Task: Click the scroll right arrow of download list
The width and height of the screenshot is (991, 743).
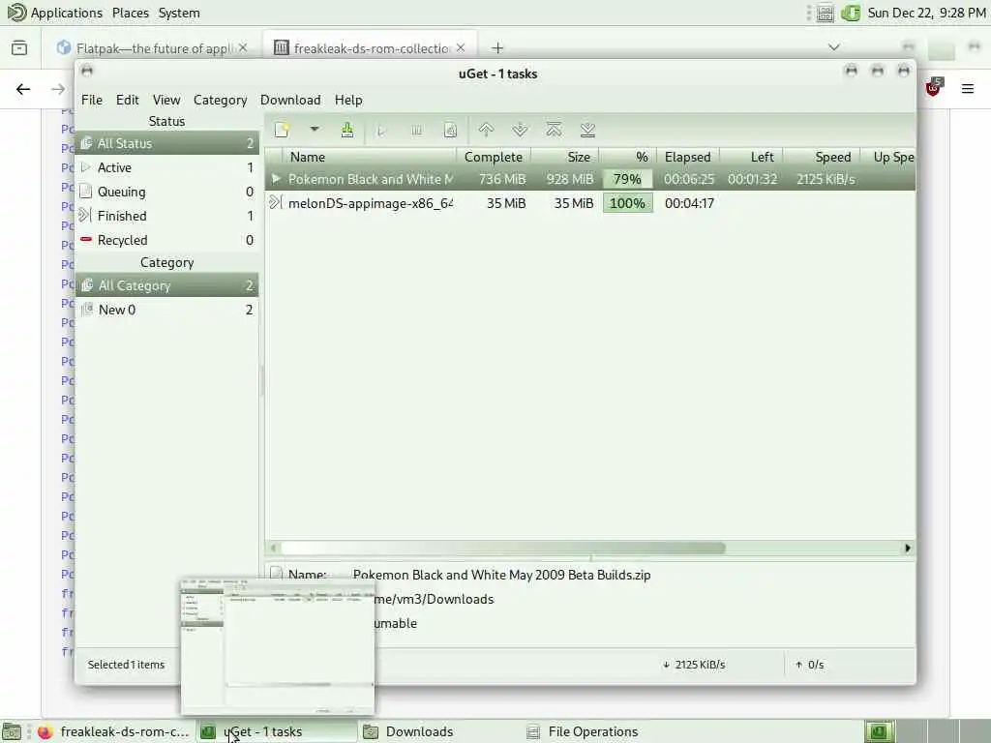Action: tap(908, 548)
